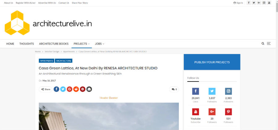The width and height of the screenshot is (278, 130).
Task: Click the Twitter 3,937 Followers tile
Action: pos(212,95)
